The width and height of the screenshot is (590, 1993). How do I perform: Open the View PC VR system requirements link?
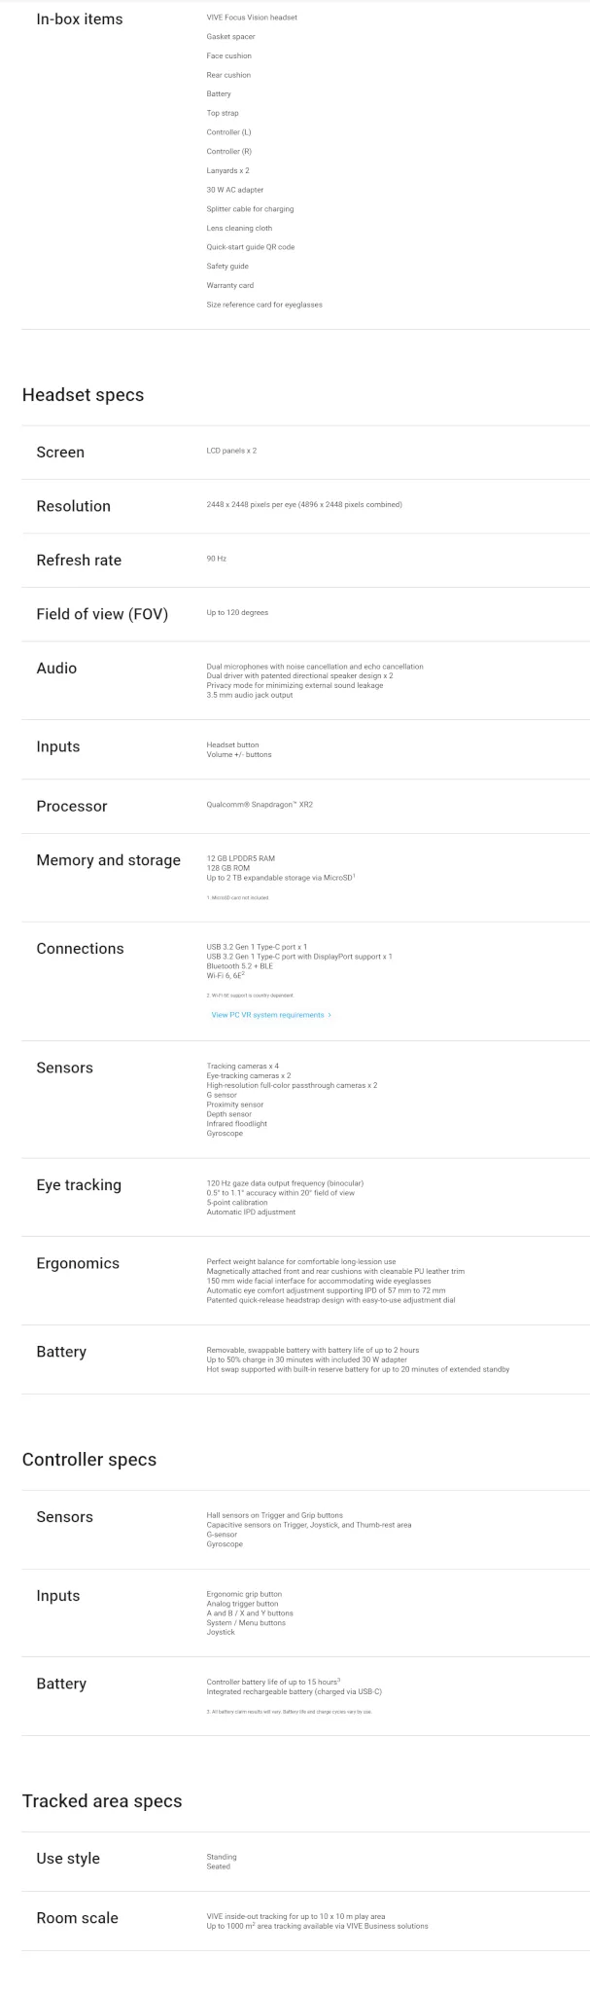(271, 1015)
